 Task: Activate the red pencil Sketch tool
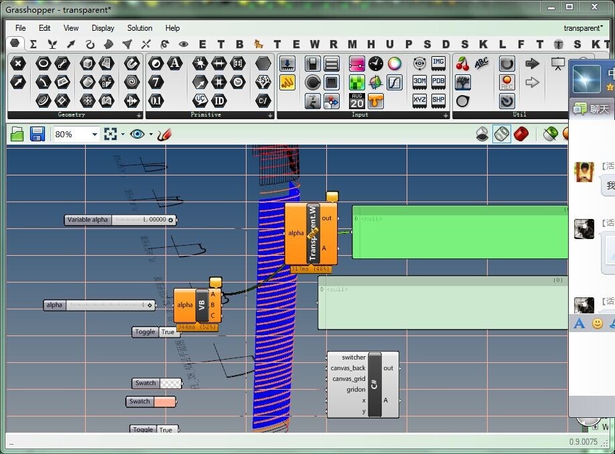[x=165, y=135]
